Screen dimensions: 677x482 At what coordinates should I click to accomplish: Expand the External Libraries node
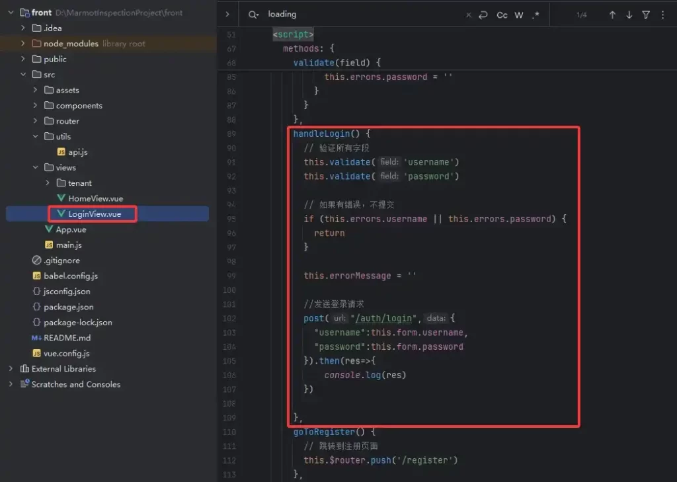click(x=11, y=369)
